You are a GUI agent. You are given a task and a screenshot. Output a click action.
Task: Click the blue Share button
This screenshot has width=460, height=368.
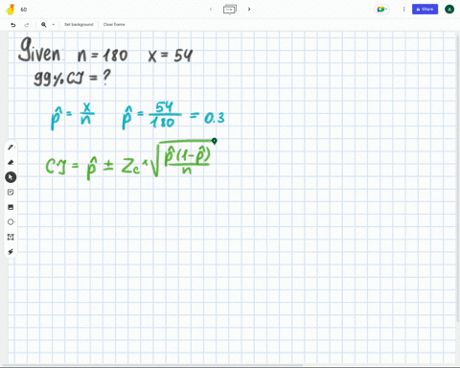click(425, 10)
